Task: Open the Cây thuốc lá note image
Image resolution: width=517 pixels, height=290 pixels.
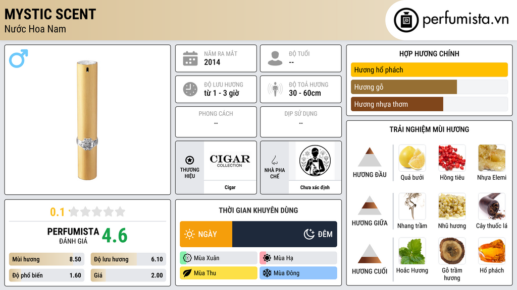Action: click(492, 206)
